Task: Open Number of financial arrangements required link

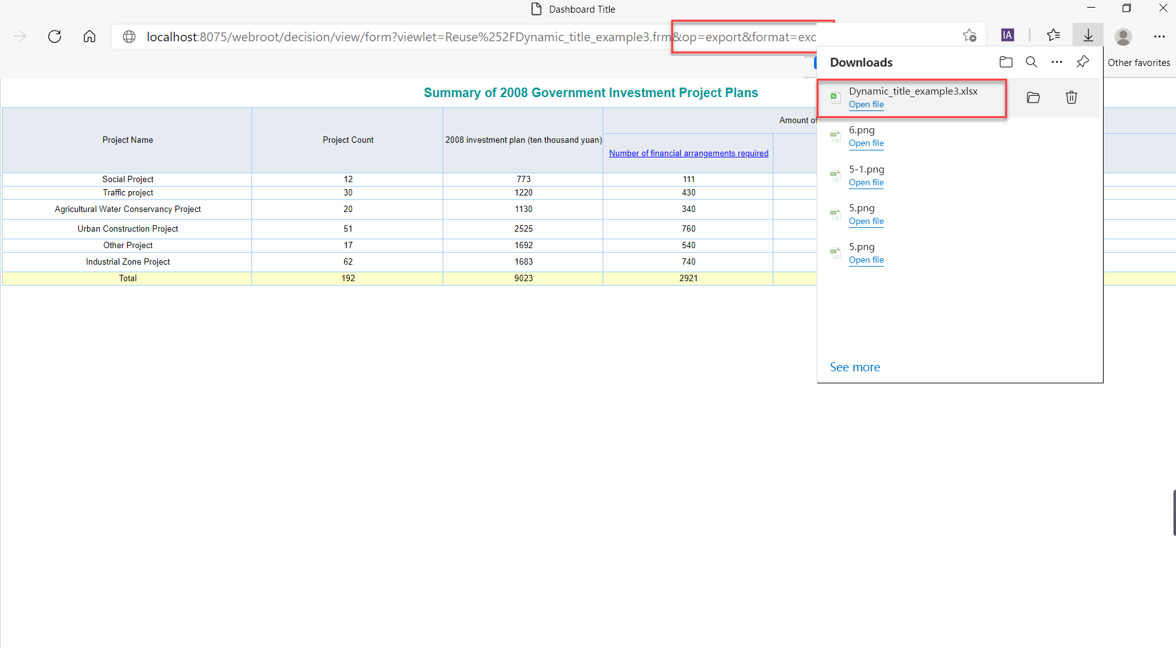Action: (x=688, y=154)
